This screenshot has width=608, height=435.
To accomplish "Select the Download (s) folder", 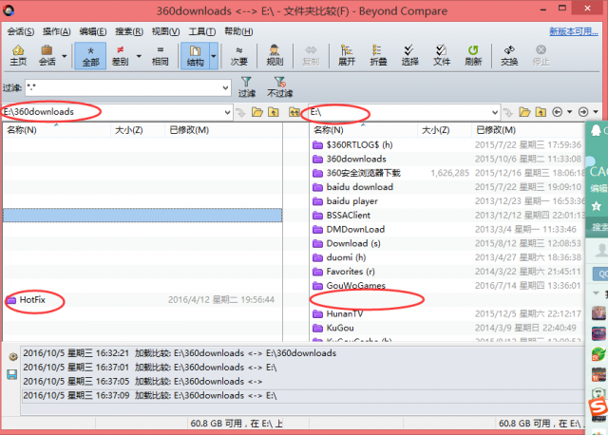I will [346, 243].
